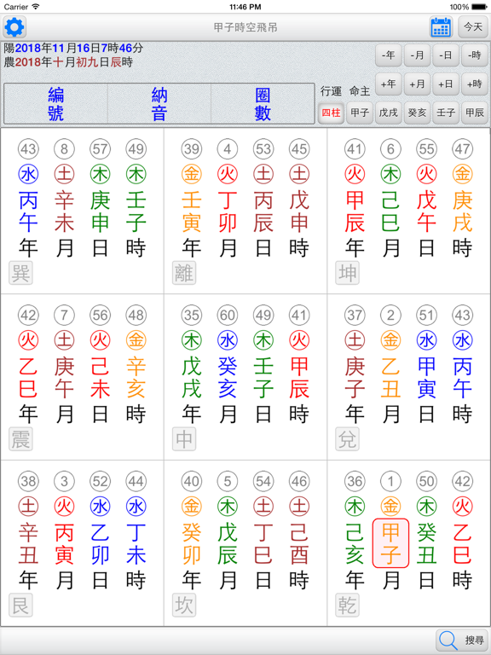Tap the 坤 palace label
Screen dimensions: 491x655
(348, 273)
